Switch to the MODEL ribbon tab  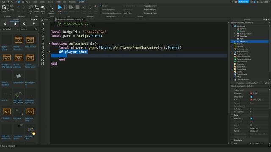[x=42, y=2]
